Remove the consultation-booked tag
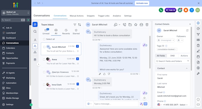The width and height of the screenshot is (202, 109). pos(176,49)
